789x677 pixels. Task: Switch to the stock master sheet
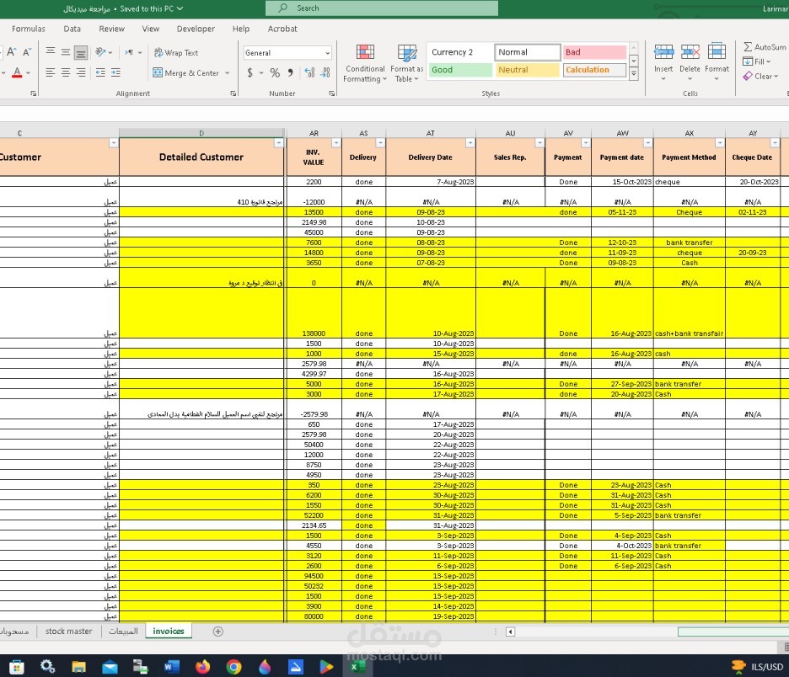point(69,632)
